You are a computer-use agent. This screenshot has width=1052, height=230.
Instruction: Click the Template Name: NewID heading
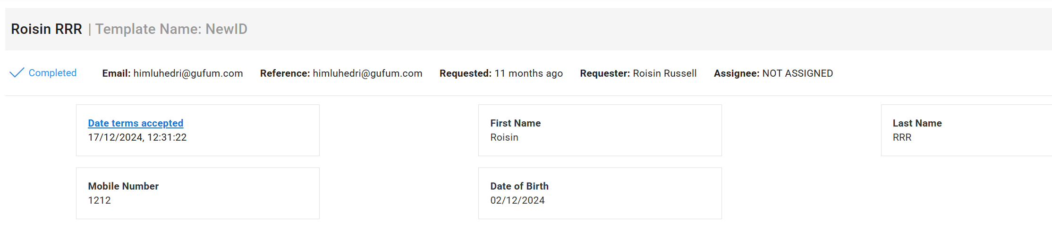tap(171, 29)
